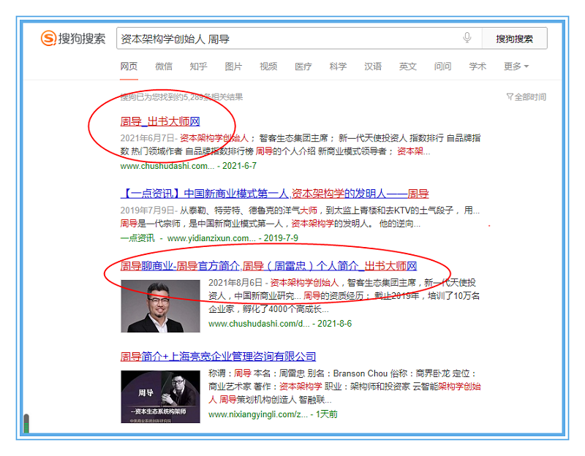Image resolution: width=585 pixels, height=456 pixels.
Task: Click the 搜狗搜索 search button
Action: tap(514, 39)
